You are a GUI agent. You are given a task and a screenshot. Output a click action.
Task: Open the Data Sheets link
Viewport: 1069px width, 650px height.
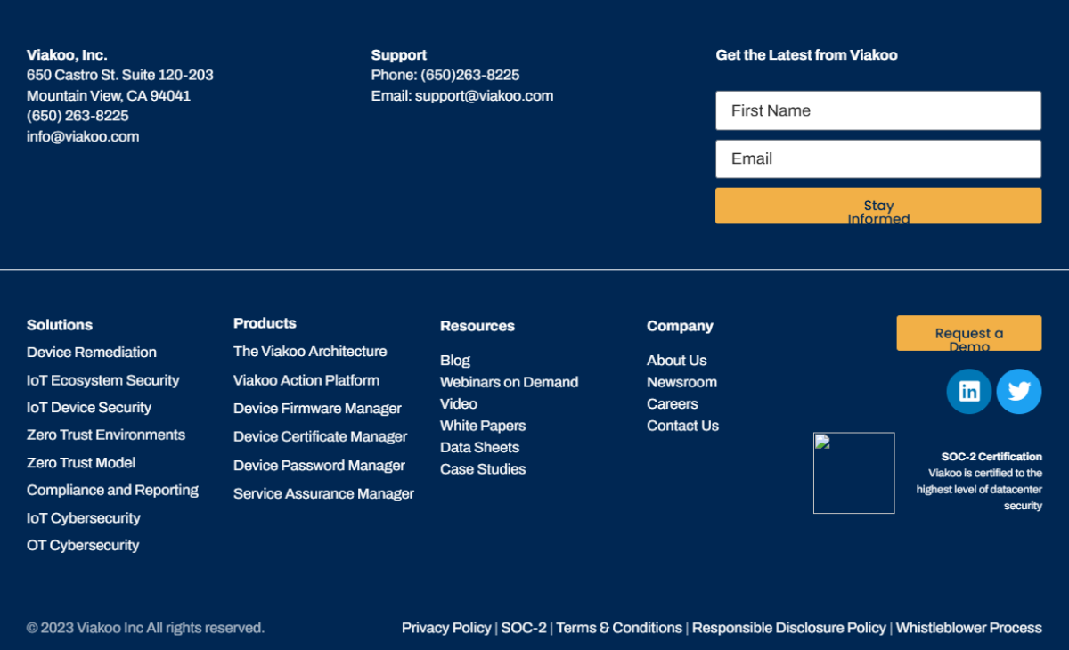coord(479,448)
